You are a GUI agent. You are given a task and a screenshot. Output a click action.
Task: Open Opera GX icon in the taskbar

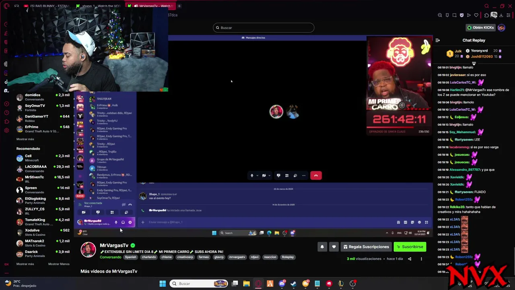(258, 284)
